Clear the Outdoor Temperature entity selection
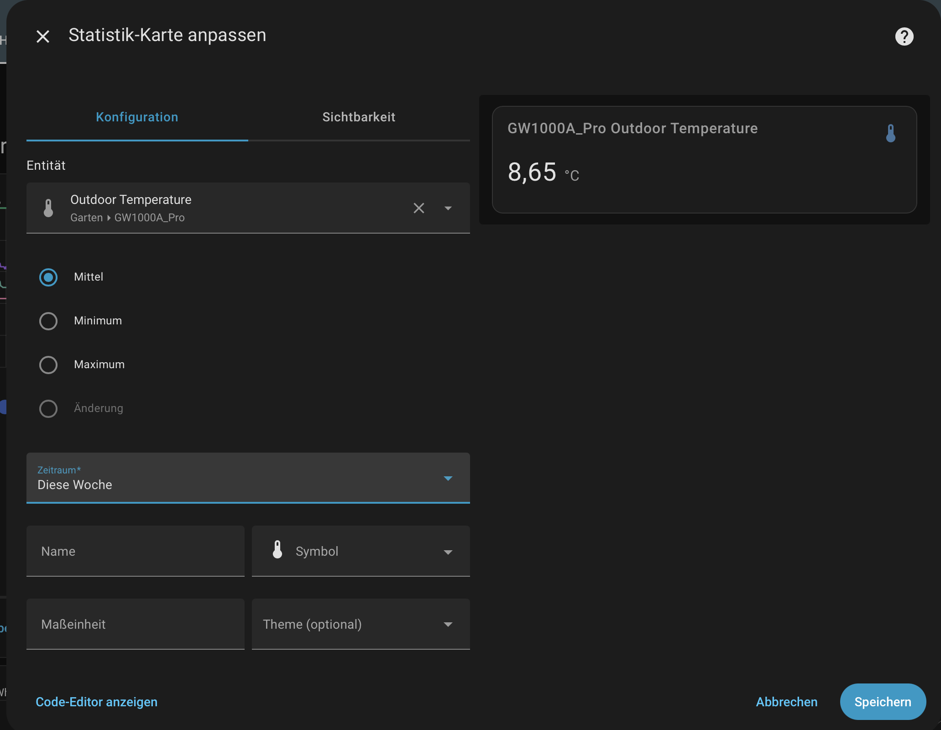Viewport: 941px width, 730px height. [418, 208]
